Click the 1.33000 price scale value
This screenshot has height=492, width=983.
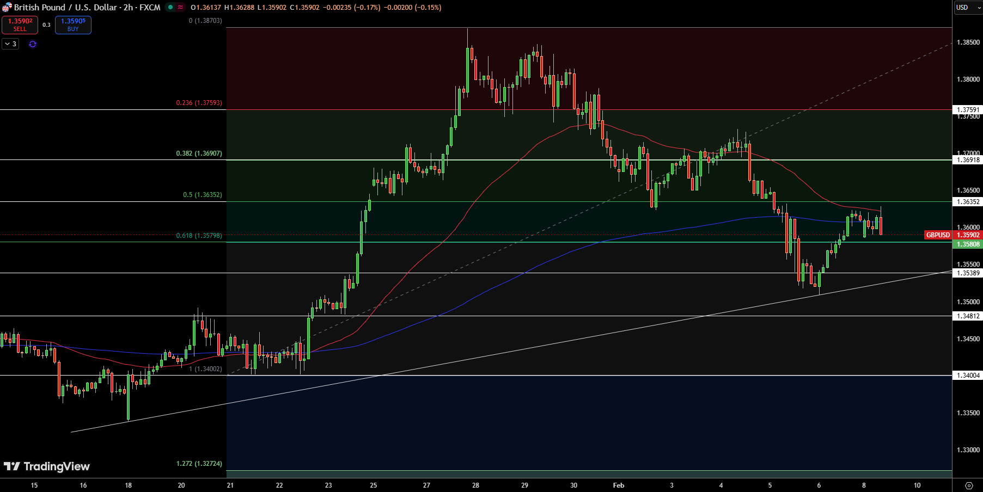(x=968, y=450)
